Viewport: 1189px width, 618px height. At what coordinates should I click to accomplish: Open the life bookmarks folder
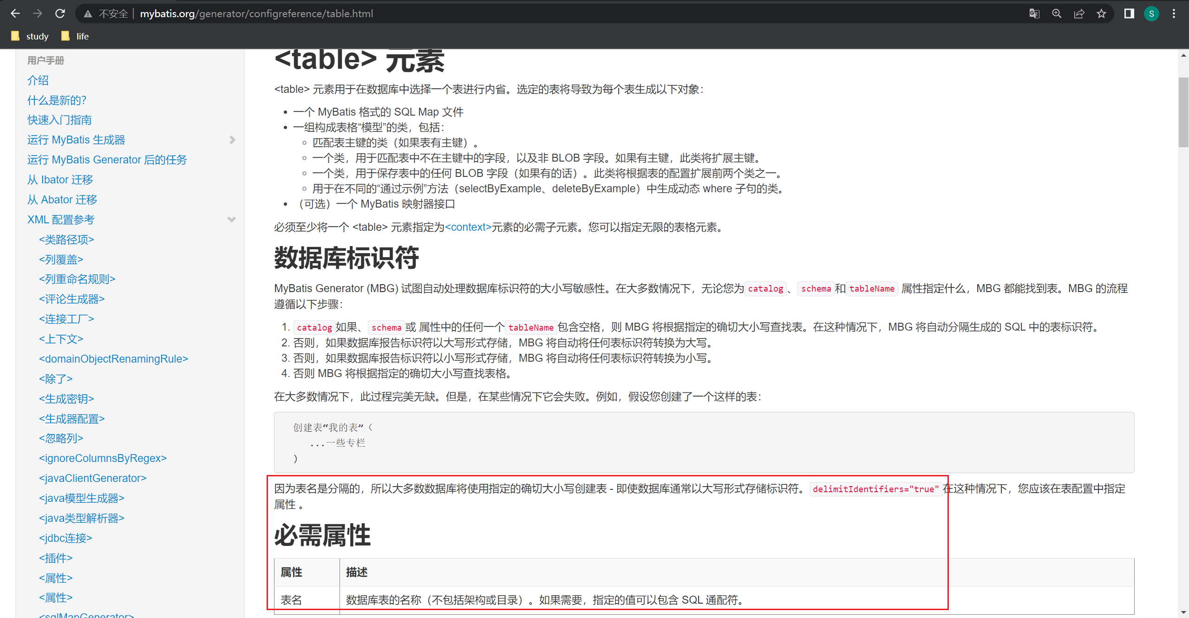coord(75,36)
